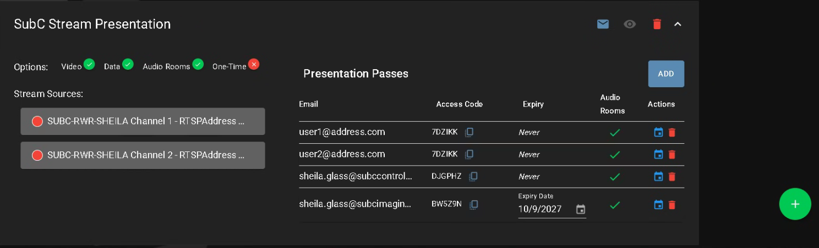Click the blue email envelope icon
The image size is (819, 248).
click(603, 24)
